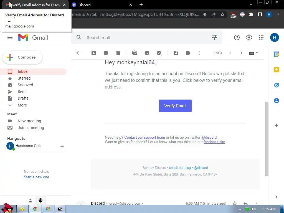
Task: Show hidden tray icons arrow
Action: (x=240, y=209)
